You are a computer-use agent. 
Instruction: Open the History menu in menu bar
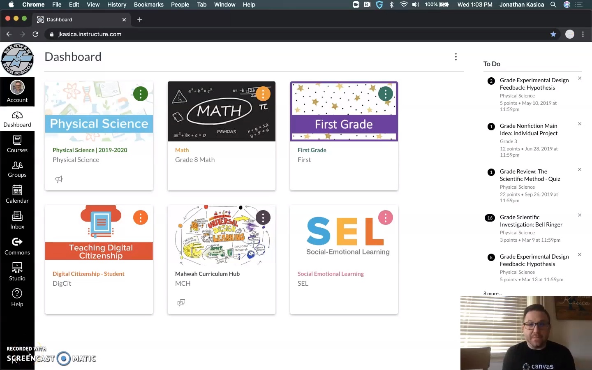(x=117, y=5)
